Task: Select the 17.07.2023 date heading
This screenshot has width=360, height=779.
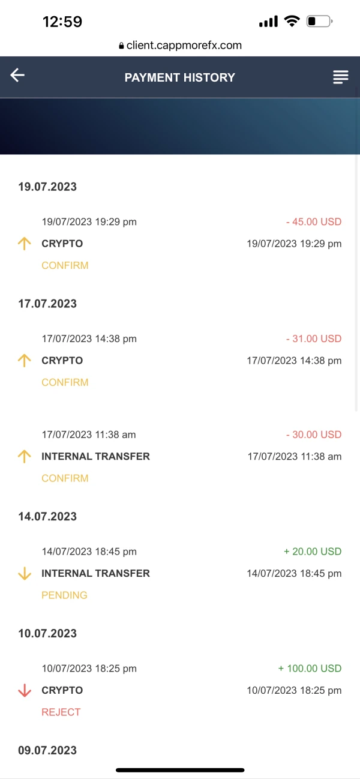Action: coord(47,304)
